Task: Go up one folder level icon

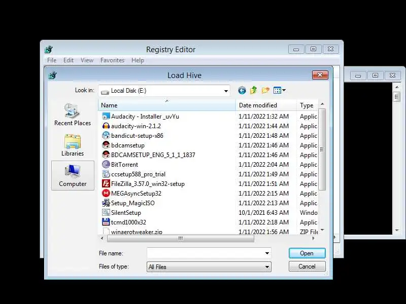Action: [253, 90]
